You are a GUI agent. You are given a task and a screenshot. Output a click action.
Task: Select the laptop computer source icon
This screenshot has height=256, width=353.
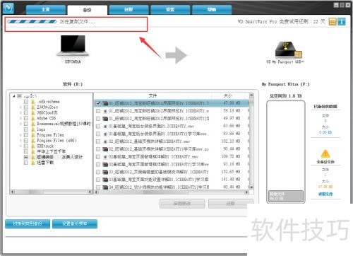pyautogui.click(x=73, y=46)
